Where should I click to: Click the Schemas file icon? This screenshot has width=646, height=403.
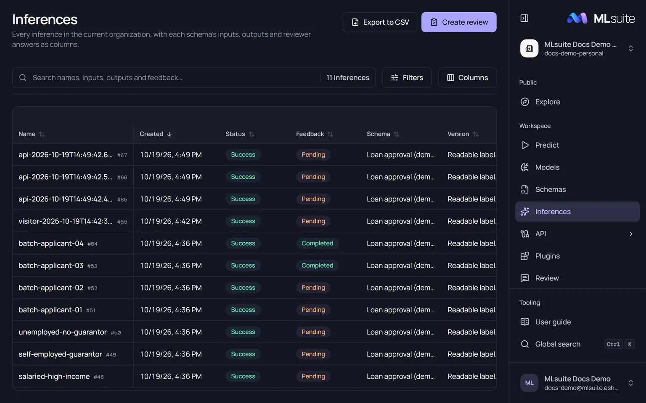point(524,189)
